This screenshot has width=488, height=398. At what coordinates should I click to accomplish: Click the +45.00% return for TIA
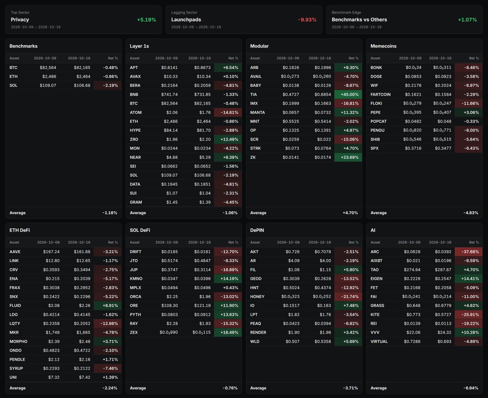348,94
